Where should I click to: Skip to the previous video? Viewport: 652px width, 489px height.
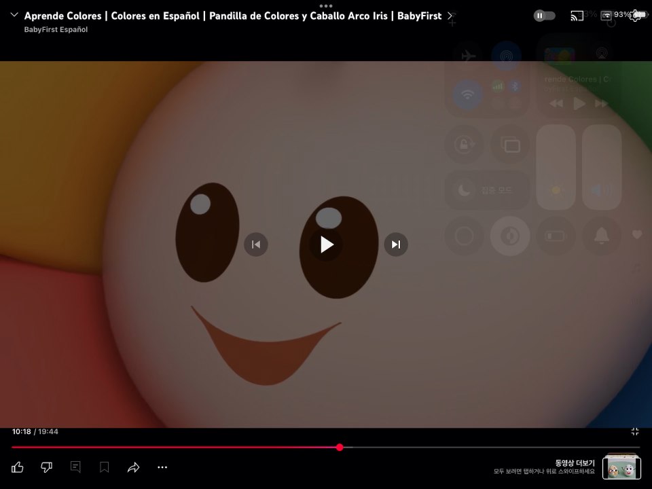pos(256,244)
